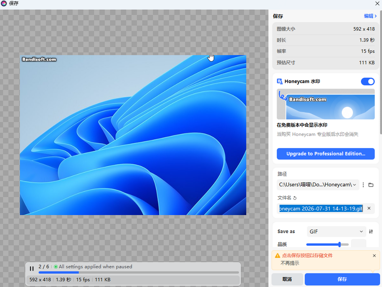
Task: Click the 592 x 418 image size value
Action: [x=364, y=29]
